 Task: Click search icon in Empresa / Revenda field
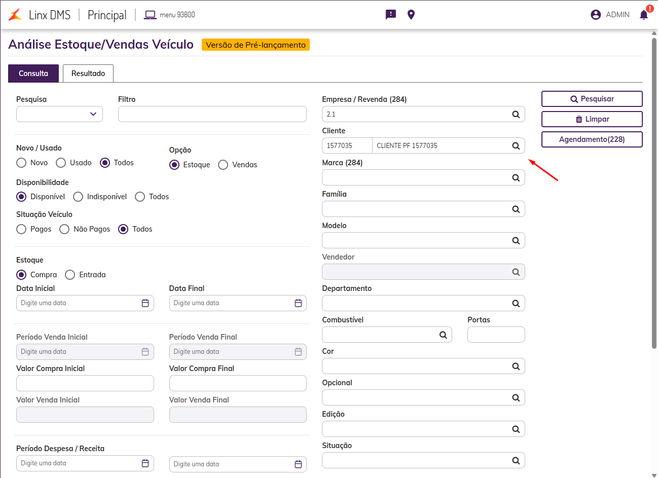coord(516,115)
